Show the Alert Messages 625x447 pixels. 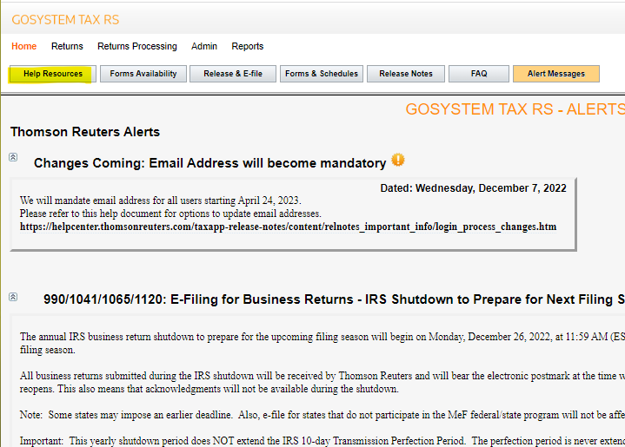point(556,74)
